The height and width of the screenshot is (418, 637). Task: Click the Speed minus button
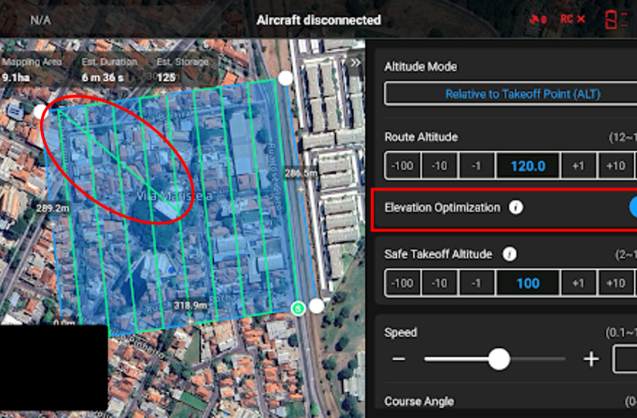pos(398,359)
